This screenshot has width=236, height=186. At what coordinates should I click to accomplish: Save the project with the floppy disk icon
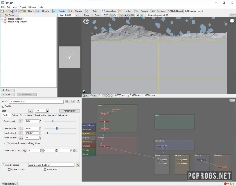point(12,11)
